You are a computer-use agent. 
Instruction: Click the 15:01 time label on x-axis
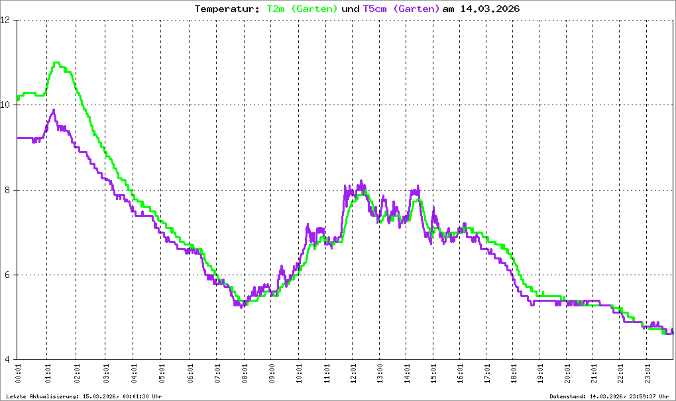433,373
